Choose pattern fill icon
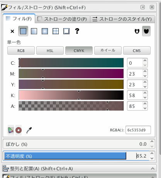Screen dimensions: 161x178 (56, 31)
